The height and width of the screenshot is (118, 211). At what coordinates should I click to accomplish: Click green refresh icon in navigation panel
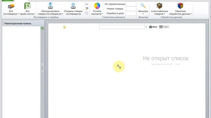42,28
